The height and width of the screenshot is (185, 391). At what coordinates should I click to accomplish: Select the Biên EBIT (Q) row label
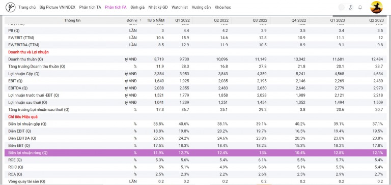click(x=19, y=131)
